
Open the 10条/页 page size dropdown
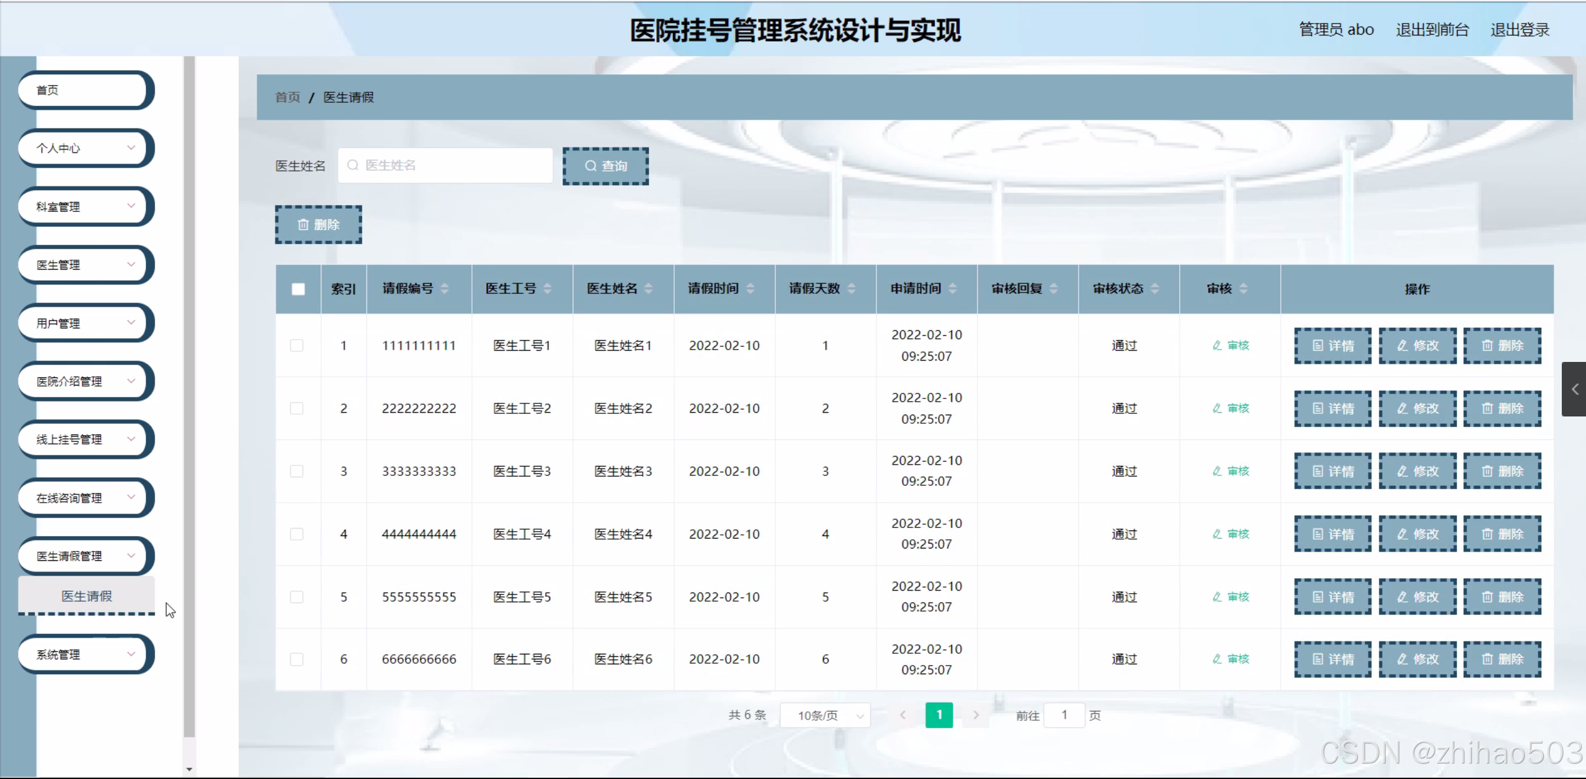pos(826,715)
